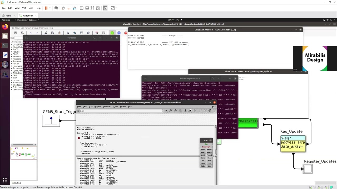Launch Firefox from the Ubuntu dock
The height and width of the screenshot is (189, 337).
click(x=5, y=27)
